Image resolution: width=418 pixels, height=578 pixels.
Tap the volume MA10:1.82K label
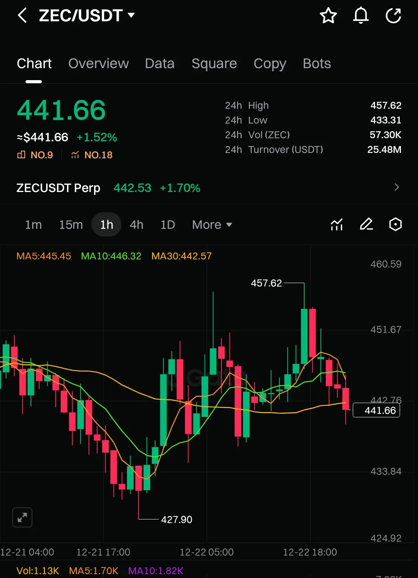pos(156,571)
